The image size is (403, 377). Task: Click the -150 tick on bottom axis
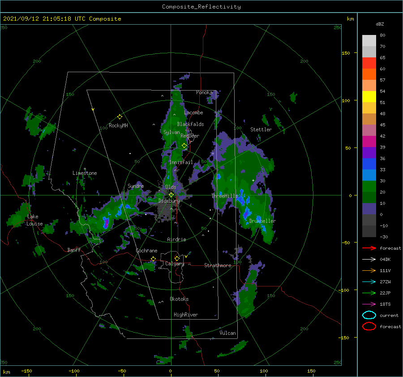(x=26, y=371)
